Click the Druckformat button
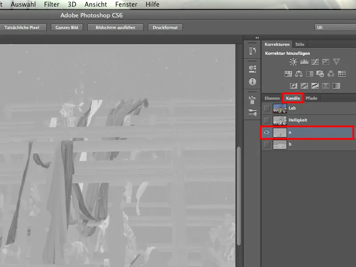This screenshot has width=356, height=267. tap(165, 28)
